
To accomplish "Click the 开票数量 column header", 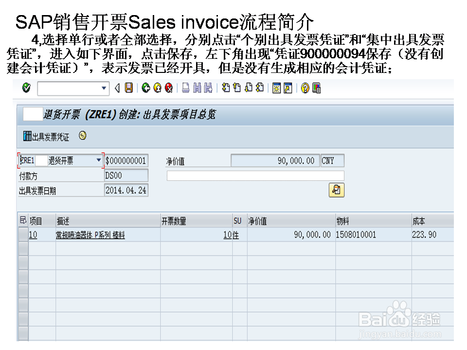I will [196, 221].
